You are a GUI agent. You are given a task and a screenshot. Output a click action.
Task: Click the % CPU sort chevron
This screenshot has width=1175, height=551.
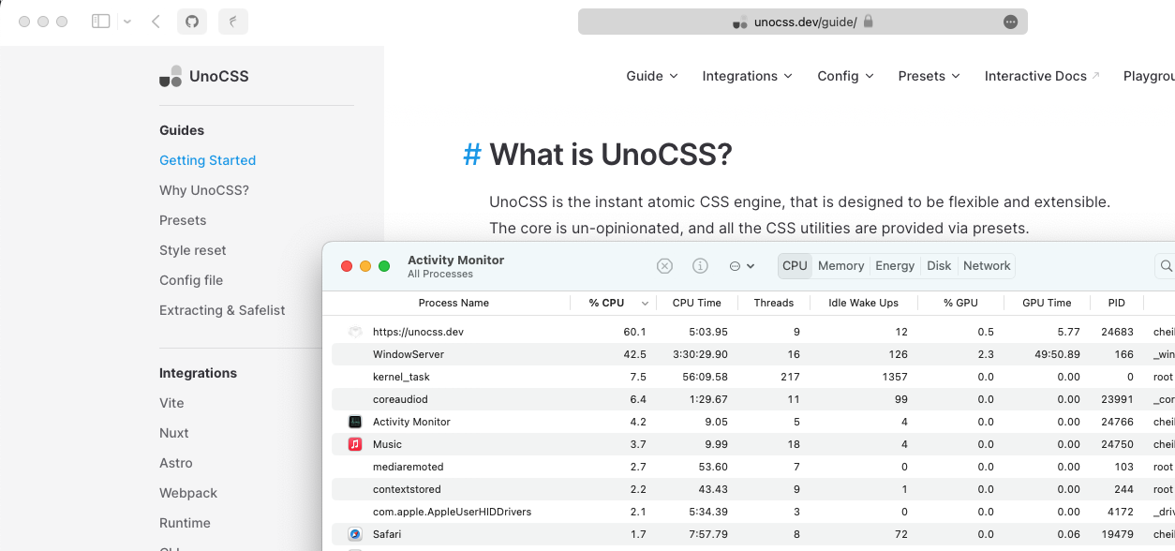645,303
